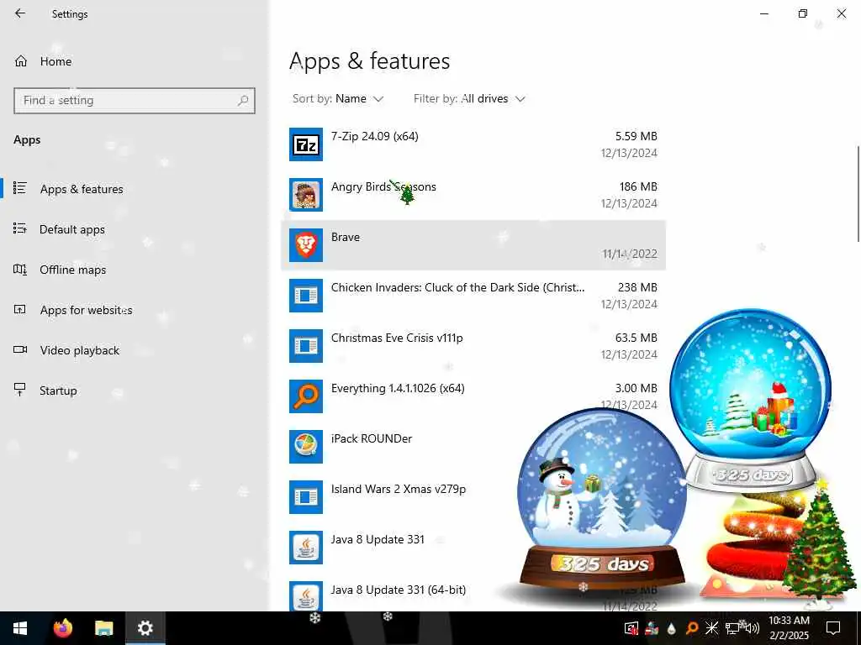Viewport: 861px width, 645px height.
Task: Click the apps list vertical scrollbar
Action: pos(858,194)
